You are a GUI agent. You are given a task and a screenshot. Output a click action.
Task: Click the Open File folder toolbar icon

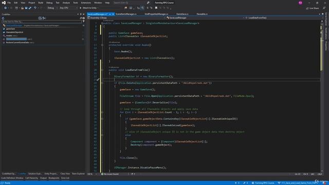(x=22, y=8)
